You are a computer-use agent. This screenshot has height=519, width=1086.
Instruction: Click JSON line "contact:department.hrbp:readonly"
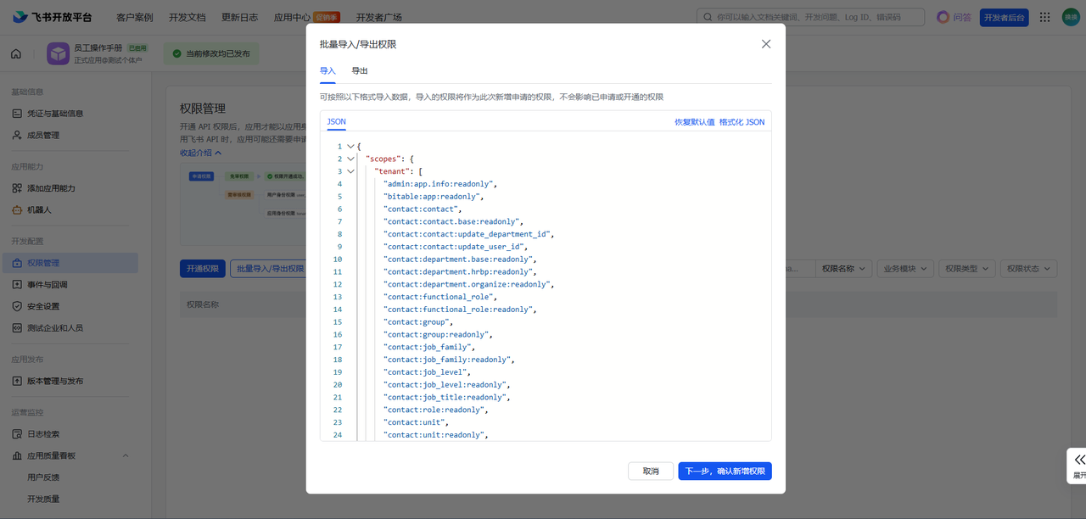[459, 272]
